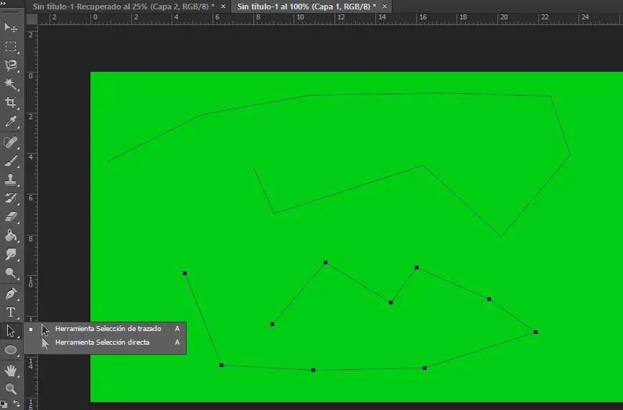Click the Path Selection tool in toolbar
Viewport: 623px width, 410px height.
pyautogui.click(x=11, y=331)
